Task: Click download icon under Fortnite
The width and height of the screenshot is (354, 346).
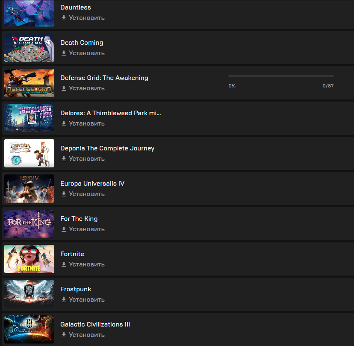Action: (64, 264)
